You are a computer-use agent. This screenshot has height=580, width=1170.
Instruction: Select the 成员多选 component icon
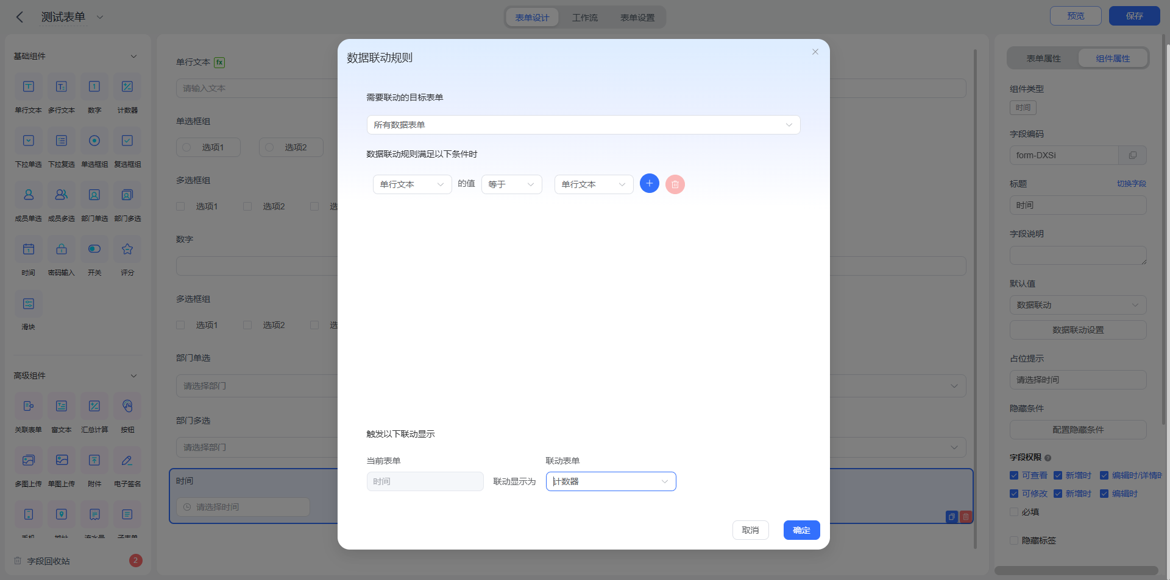[62, 195]
